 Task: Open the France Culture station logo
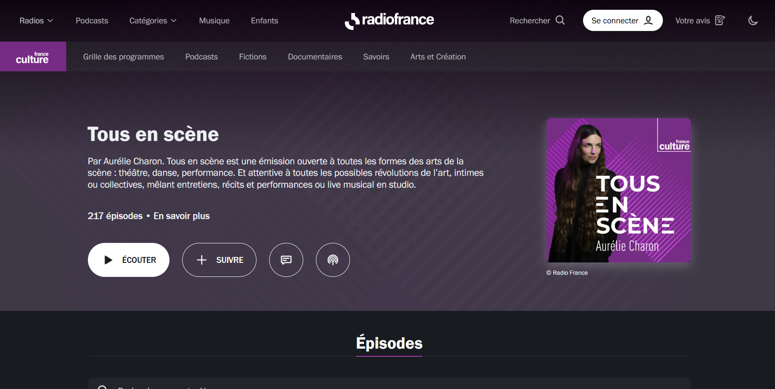pos(33,56)
